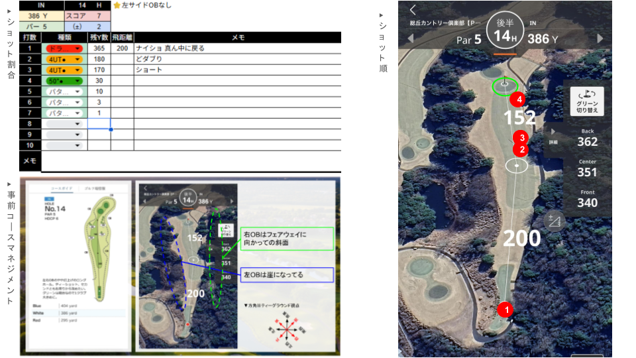Tap the white target circle on the fairway
The height and width of the screenshot is (358, 636).
[515, 166]
